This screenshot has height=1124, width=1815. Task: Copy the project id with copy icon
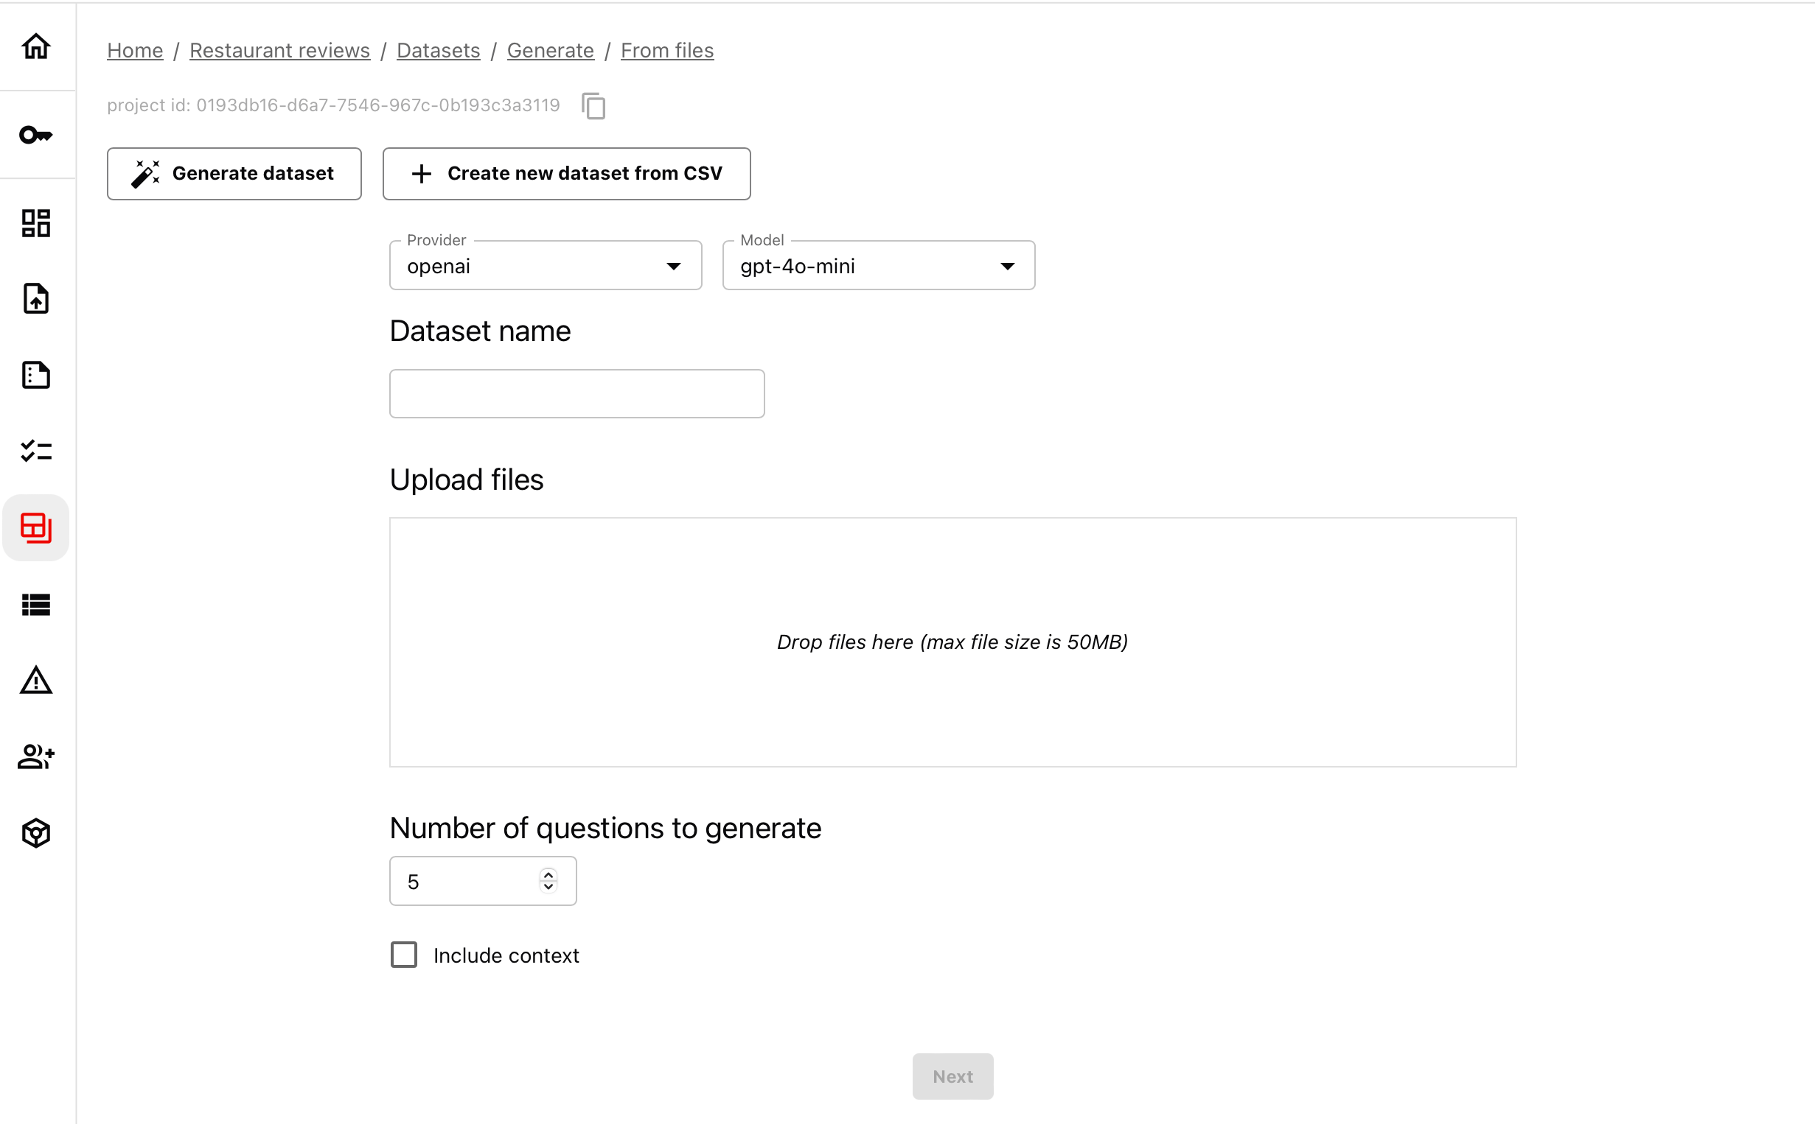click(x=593, y=106)
